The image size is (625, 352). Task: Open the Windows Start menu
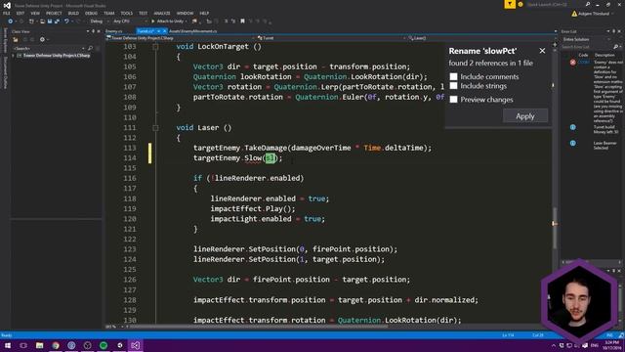pyautogui.click(x=7, y=345)
